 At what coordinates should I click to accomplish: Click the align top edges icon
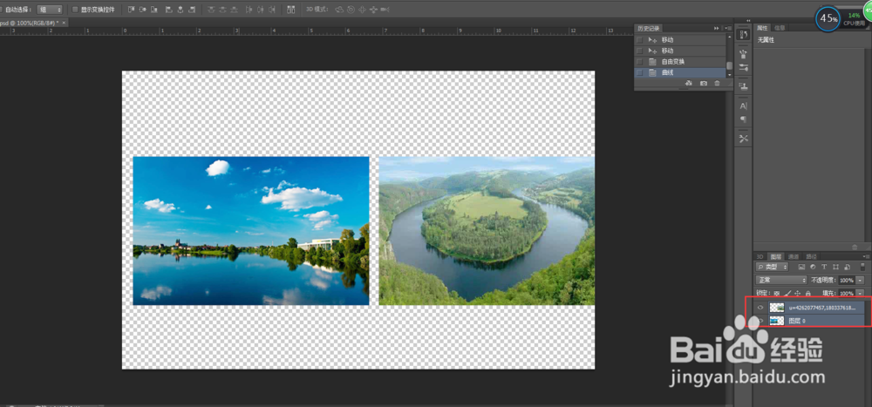coord(132,10)
